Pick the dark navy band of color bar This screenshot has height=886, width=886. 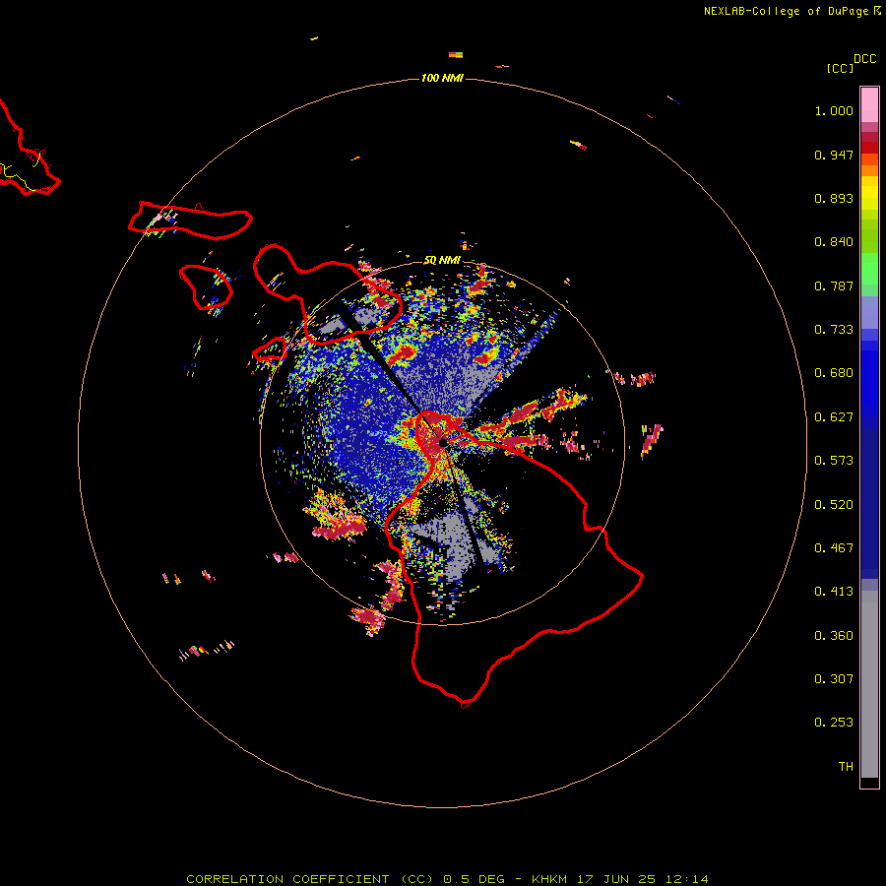(x=869, y=503)
